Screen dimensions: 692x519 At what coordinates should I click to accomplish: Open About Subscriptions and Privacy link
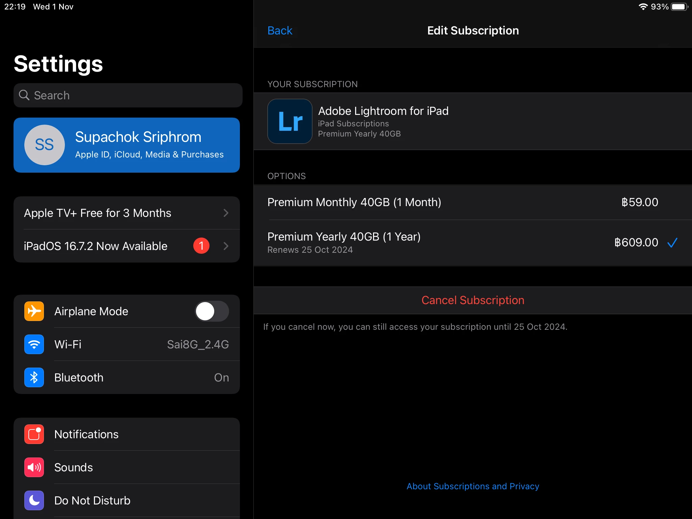pos(472,486)
